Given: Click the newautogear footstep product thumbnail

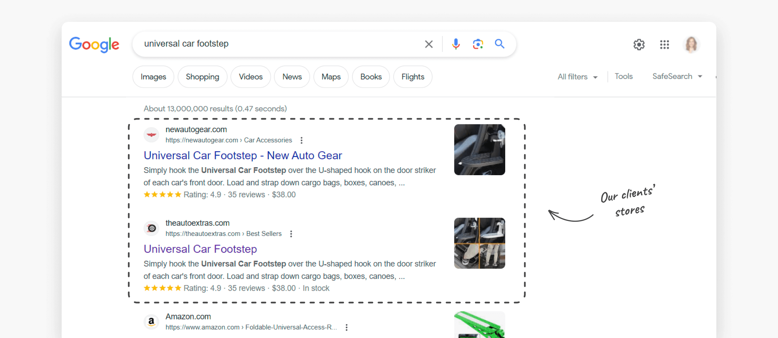Looking at the screenshot, I should click(479, 150).
